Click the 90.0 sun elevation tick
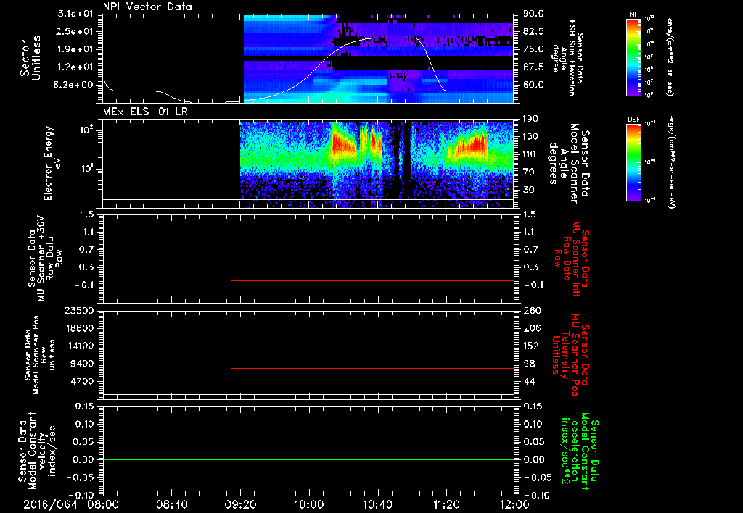The height and width of the screenshot is (513, 743). tap(533, 14)
